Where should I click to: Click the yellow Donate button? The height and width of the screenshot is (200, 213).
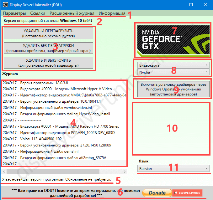tap(157, 193)
